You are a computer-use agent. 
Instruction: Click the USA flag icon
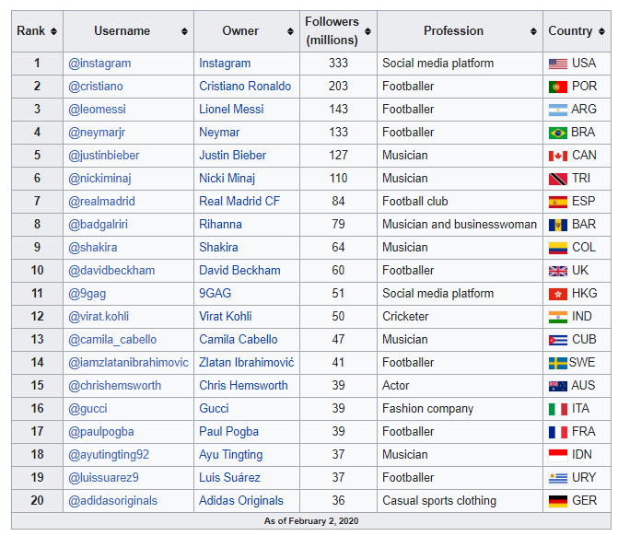point(557,64)
